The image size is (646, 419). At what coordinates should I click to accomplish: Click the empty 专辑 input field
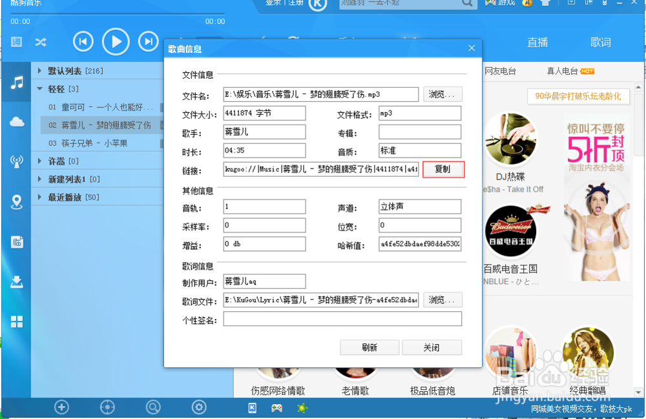click(x=420, y=132)
